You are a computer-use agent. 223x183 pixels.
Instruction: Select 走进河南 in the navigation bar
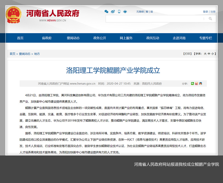179,38
